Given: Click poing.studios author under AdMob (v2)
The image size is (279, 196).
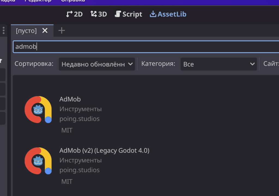Looking at the screenshot, I should [79, 170].
